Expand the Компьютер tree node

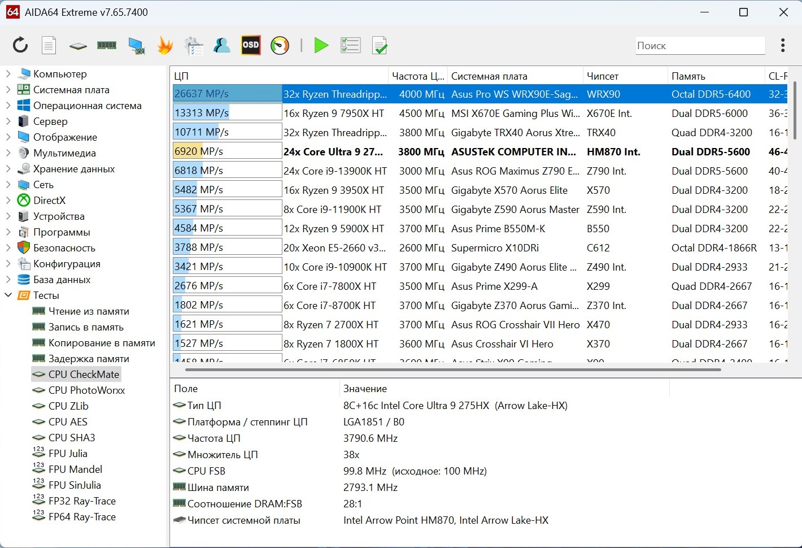point(8,73)
